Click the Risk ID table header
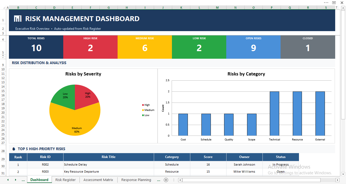The image size is (346, 184). pyautogui.click(x=45, y=157)
